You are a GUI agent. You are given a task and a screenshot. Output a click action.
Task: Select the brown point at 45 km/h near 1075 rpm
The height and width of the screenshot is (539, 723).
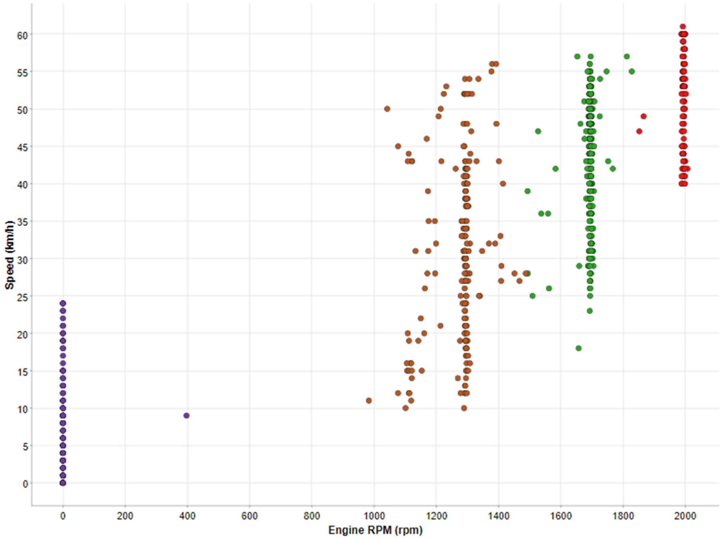[398, 146]
